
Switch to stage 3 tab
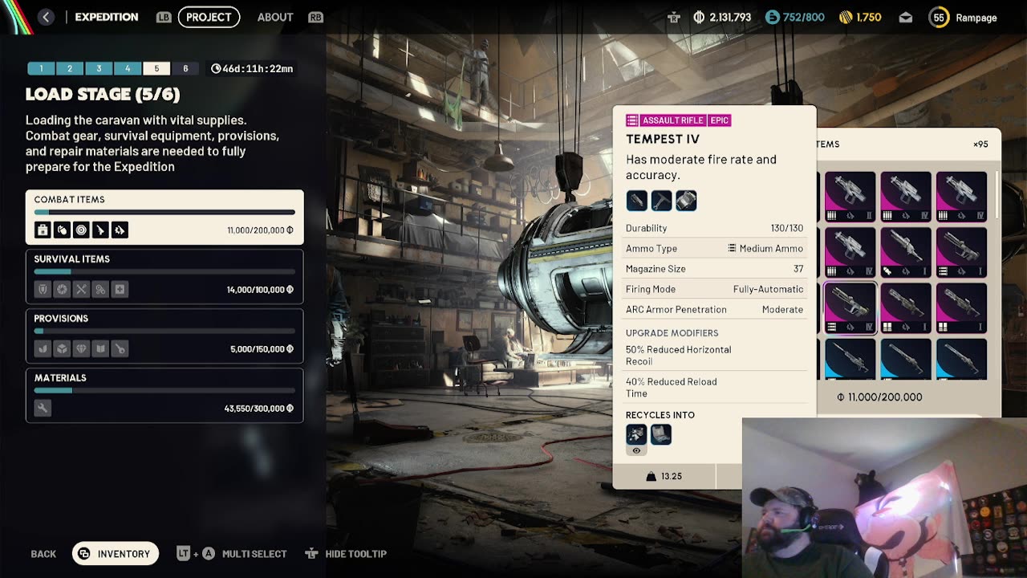[99, 69]
